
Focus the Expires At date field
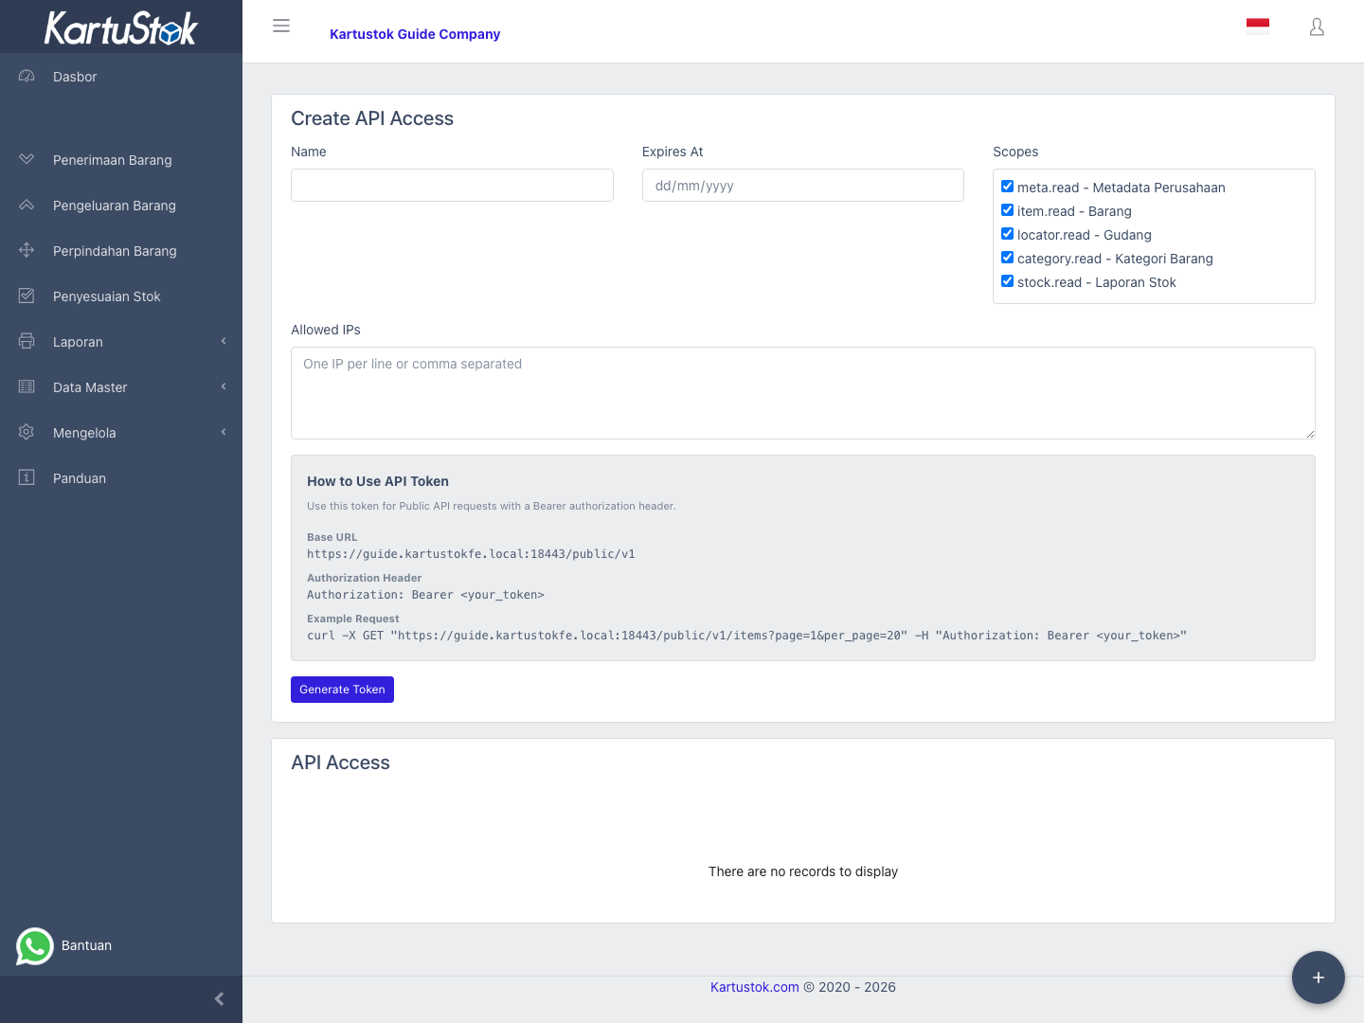coord(803,186)
